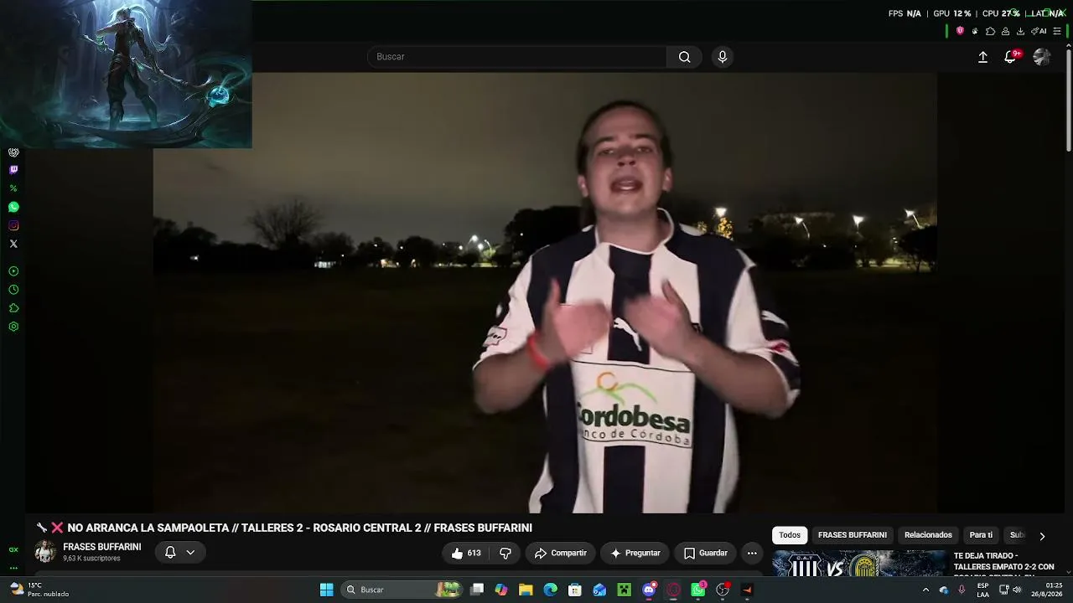Open more actions three-dot menu for video
Viewport: 1073px width, 603px height.
752,553
